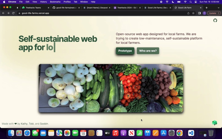Click the screen recording indicator in menu bar

click(161, 2)
